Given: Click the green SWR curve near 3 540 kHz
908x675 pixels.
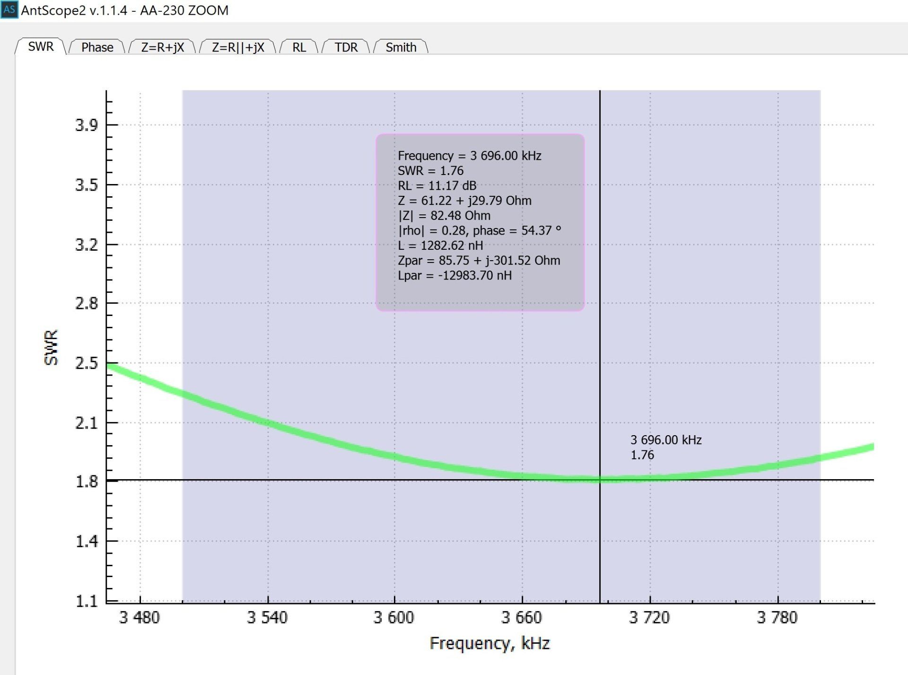Looking at the screenshot, I should click(268, 422).
